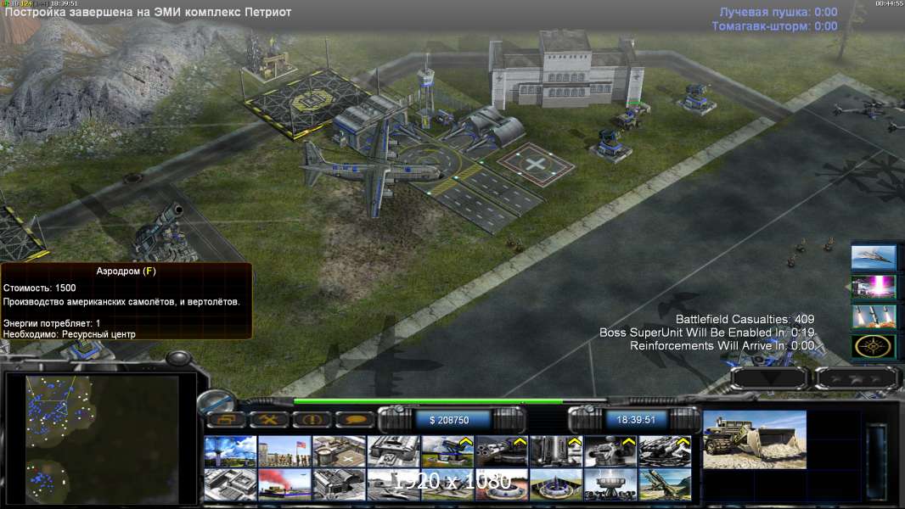Select the rocket battery icon with chevron

[665, 450]
